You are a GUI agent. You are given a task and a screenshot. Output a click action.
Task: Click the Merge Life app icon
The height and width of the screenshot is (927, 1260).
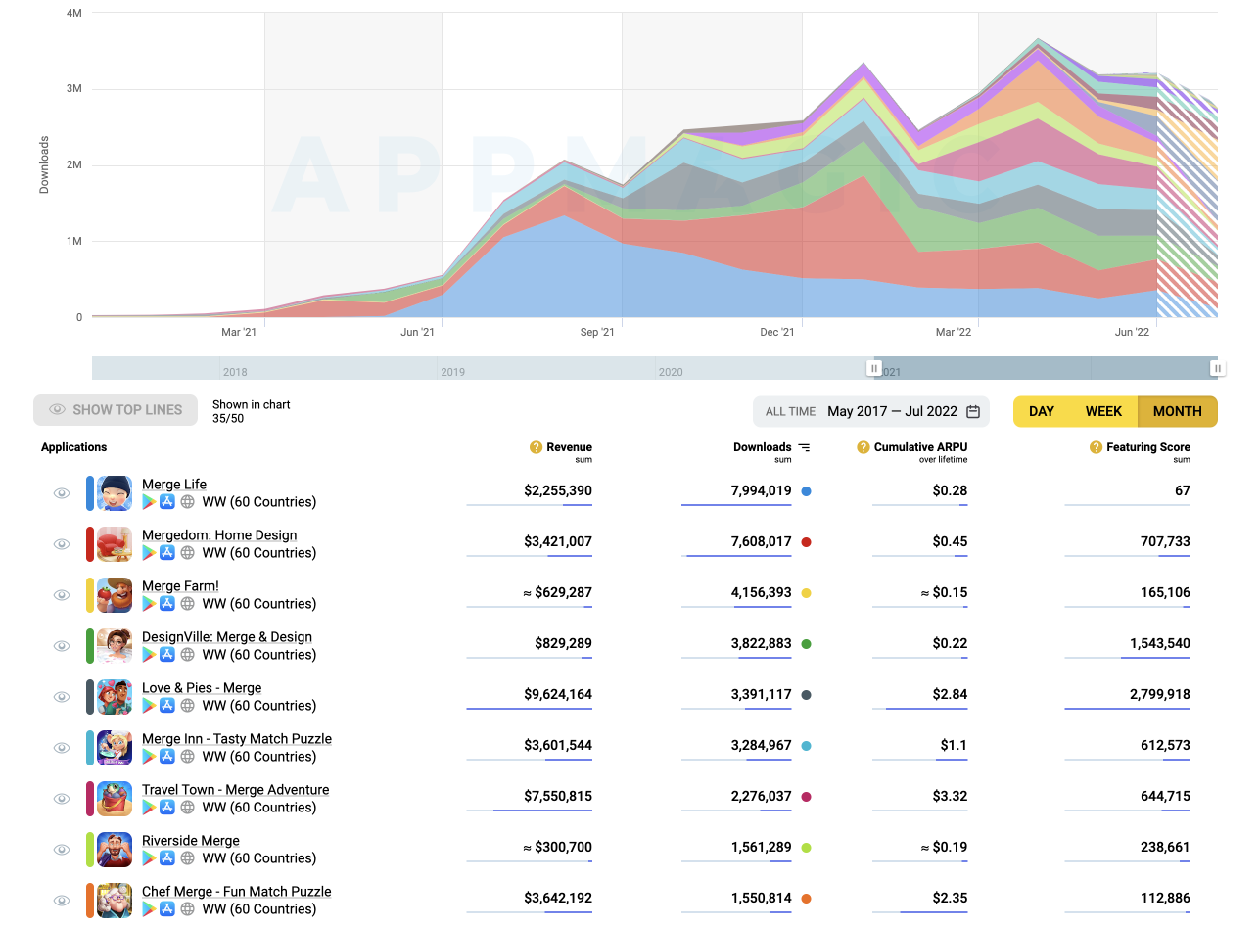coord(115,492)
